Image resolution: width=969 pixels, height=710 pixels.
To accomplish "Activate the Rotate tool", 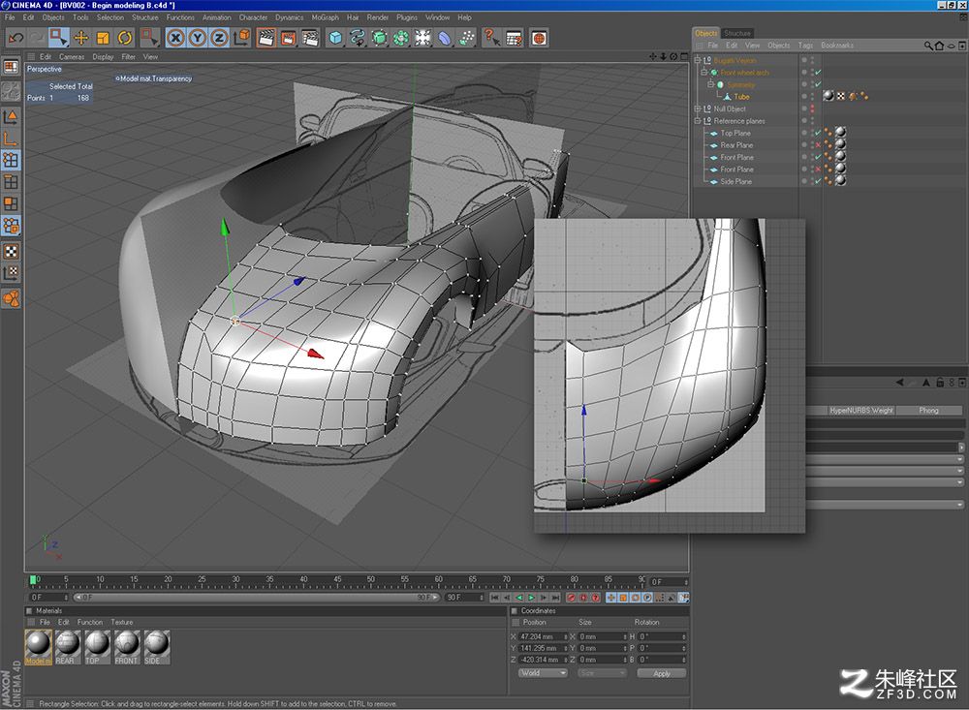I will coord(125,39).
